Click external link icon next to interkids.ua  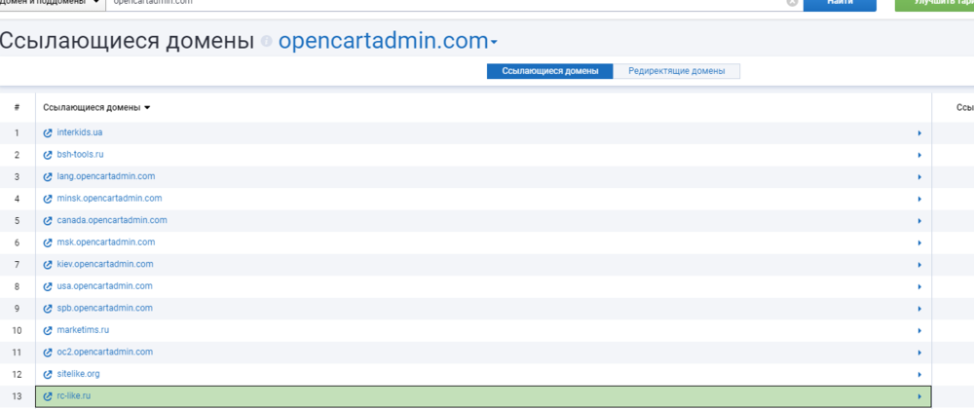[x=48, y=132]
